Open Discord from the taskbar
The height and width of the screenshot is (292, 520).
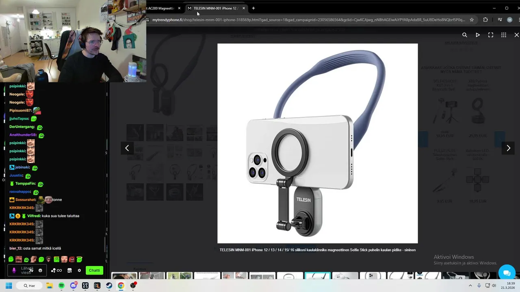click(74, 286)
